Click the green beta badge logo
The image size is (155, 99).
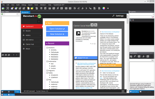tap(39, 16)
